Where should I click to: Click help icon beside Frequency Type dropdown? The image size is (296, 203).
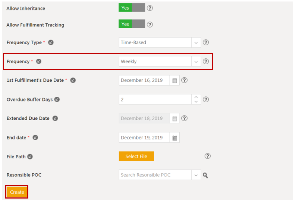coord(206,42)
